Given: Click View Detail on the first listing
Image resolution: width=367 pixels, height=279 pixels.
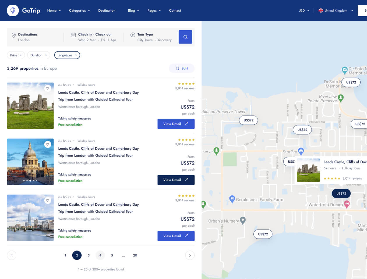Looking at the screenshot, I should tap(176, 124).
